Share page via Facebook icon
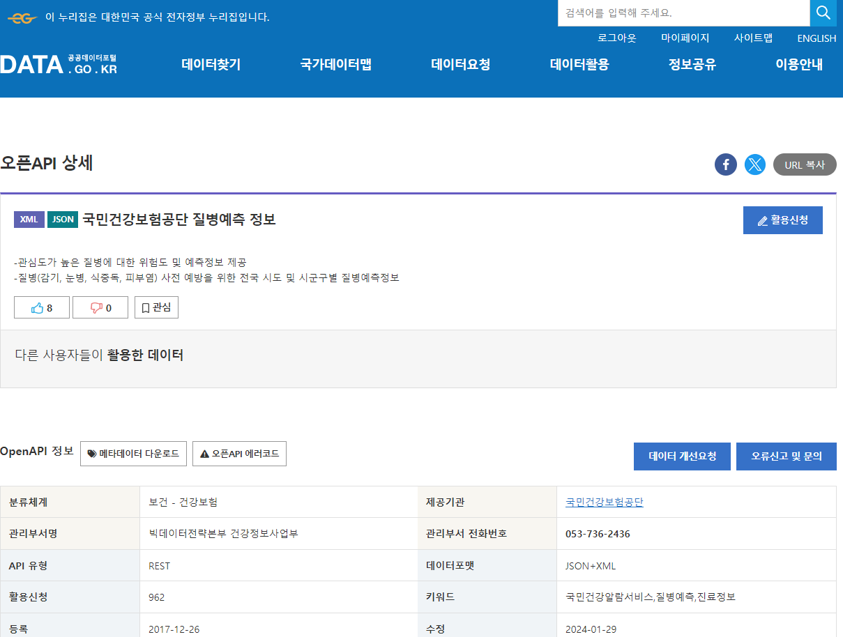Image resolution: width=843 pixels, height=637 pixels. pyautogui.click(x=726, y=164)
